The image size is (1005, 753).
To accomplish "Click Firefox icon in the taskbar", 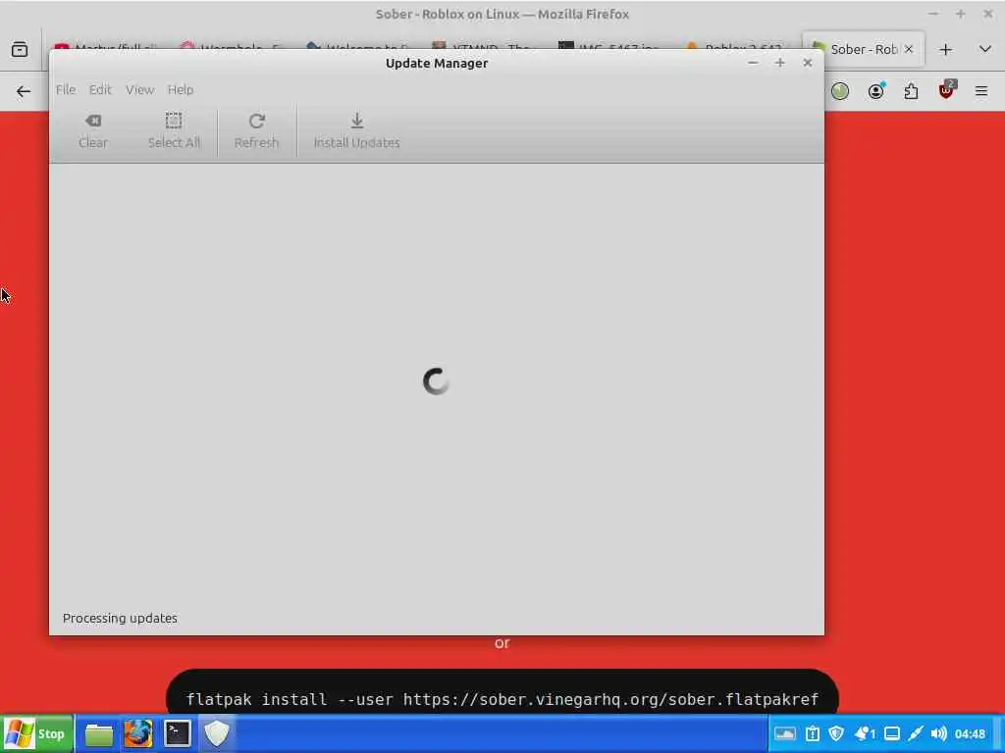I will (x=138, y=734).
